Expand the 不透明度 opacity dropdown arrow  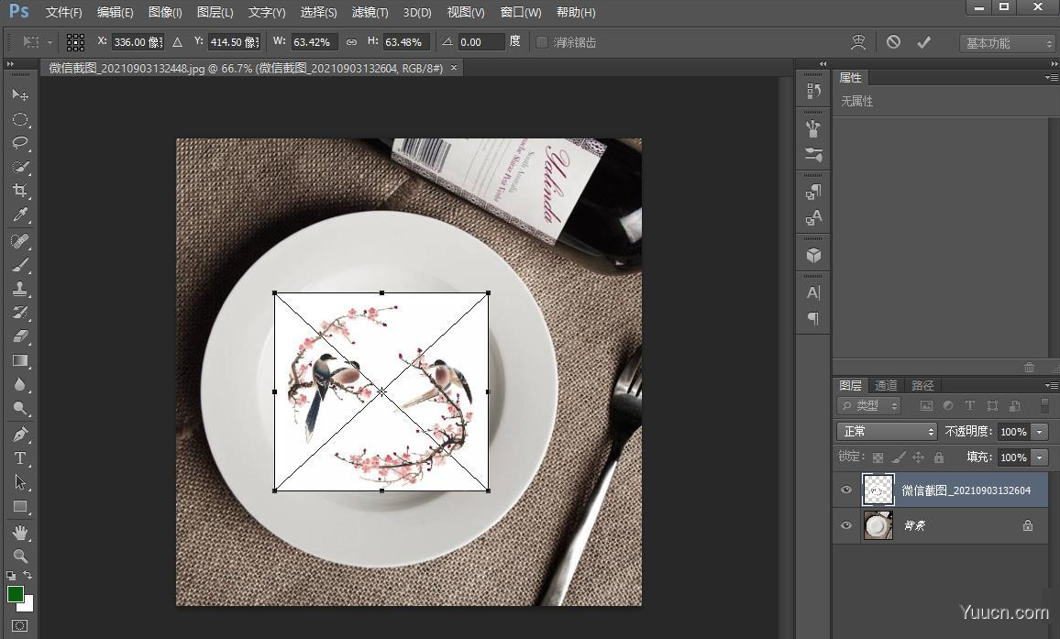pyautogui.click(x=1039, y=431)
